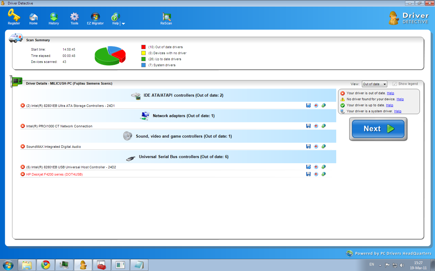435x271 pixels.
Task: Click globe help icon for PRO/1000 CT Network Connection
Action: point(324,126)
